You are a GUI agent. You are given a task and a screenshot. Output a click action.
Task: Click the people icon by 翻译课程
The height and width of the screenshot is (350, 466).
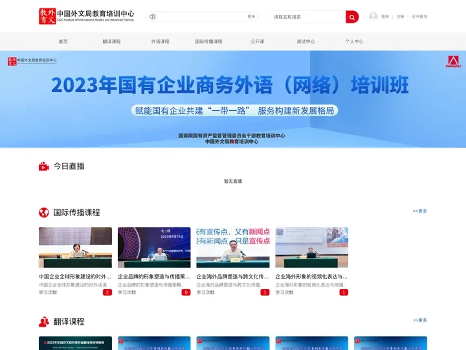(x=44, y=321)
